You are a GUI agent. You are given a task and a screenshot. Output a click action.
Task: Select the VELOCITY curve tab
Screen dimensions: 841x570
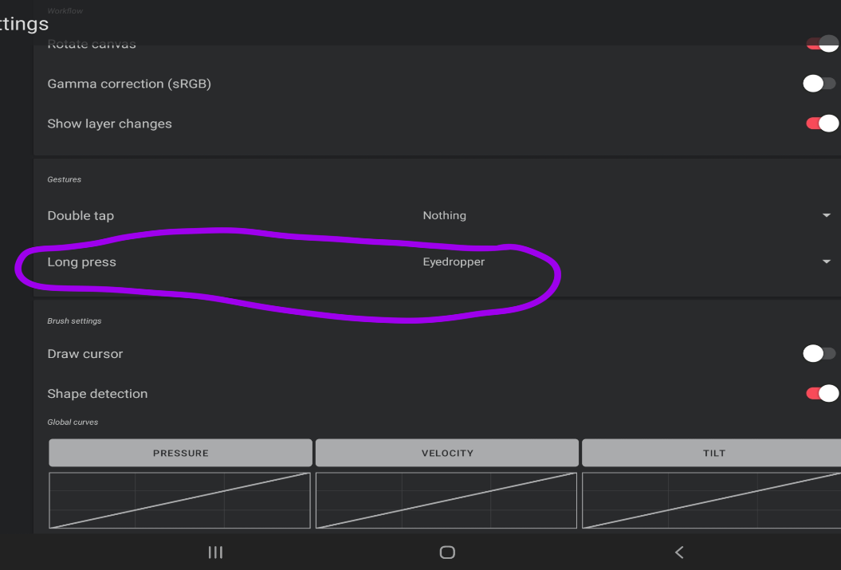[446, 452]
